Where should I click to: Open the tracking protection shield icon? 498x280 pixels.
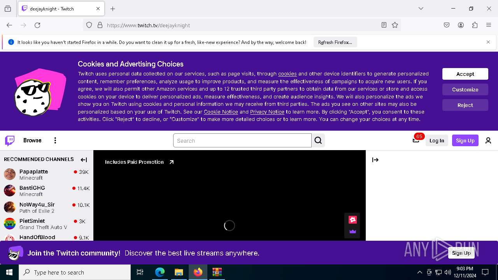89,25
